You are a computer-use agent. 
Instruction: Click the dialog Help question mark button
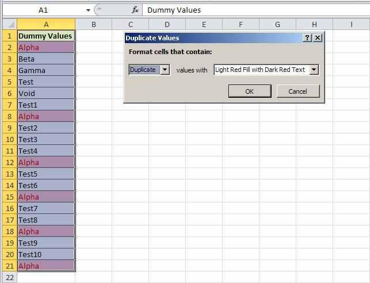click(307, 37)
